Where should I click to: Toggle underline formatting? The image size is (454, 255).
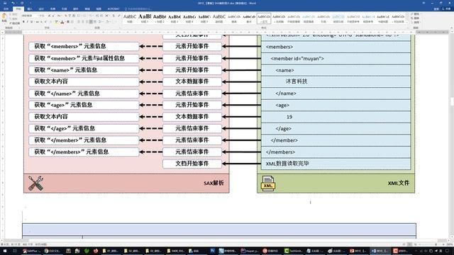point(31,22)
